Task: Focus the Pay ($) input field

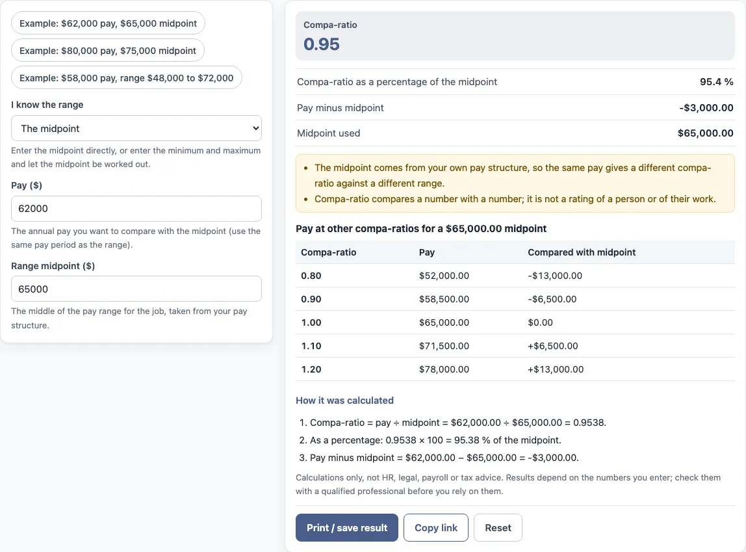Action: 136,209
